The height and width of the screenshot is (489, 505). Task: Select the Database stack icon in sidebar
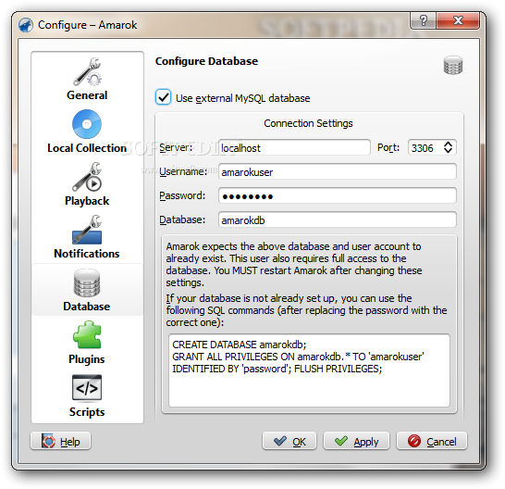point(87,282)
